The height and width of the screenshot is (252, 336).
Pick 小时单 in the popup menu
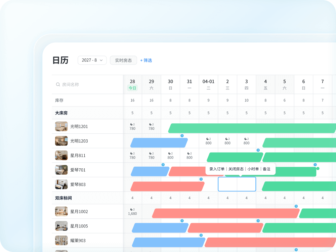[253, 169]
